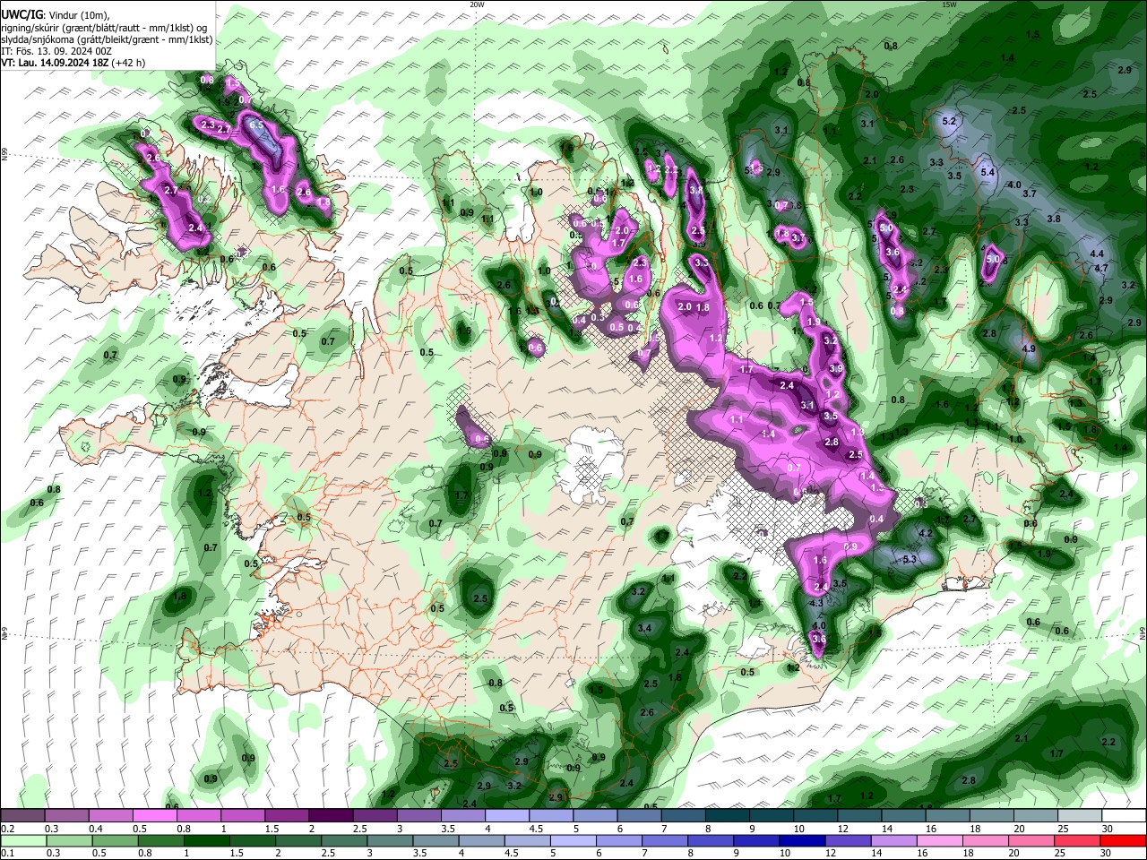
Task: Click the 3.4 precipitation value on the map
Action: (644, 628)
